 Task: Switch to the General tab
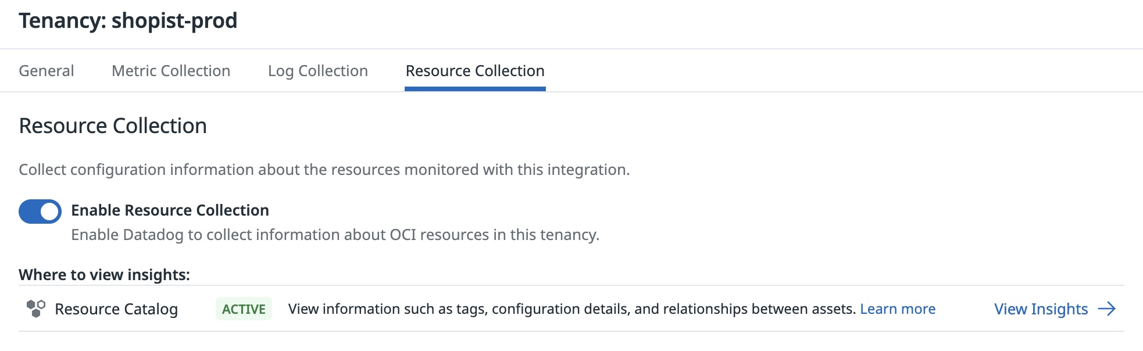pos(47,71)
